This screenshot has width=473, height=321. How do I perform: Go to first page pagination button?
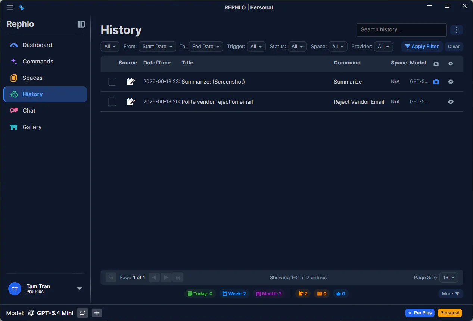pos(111,277)
